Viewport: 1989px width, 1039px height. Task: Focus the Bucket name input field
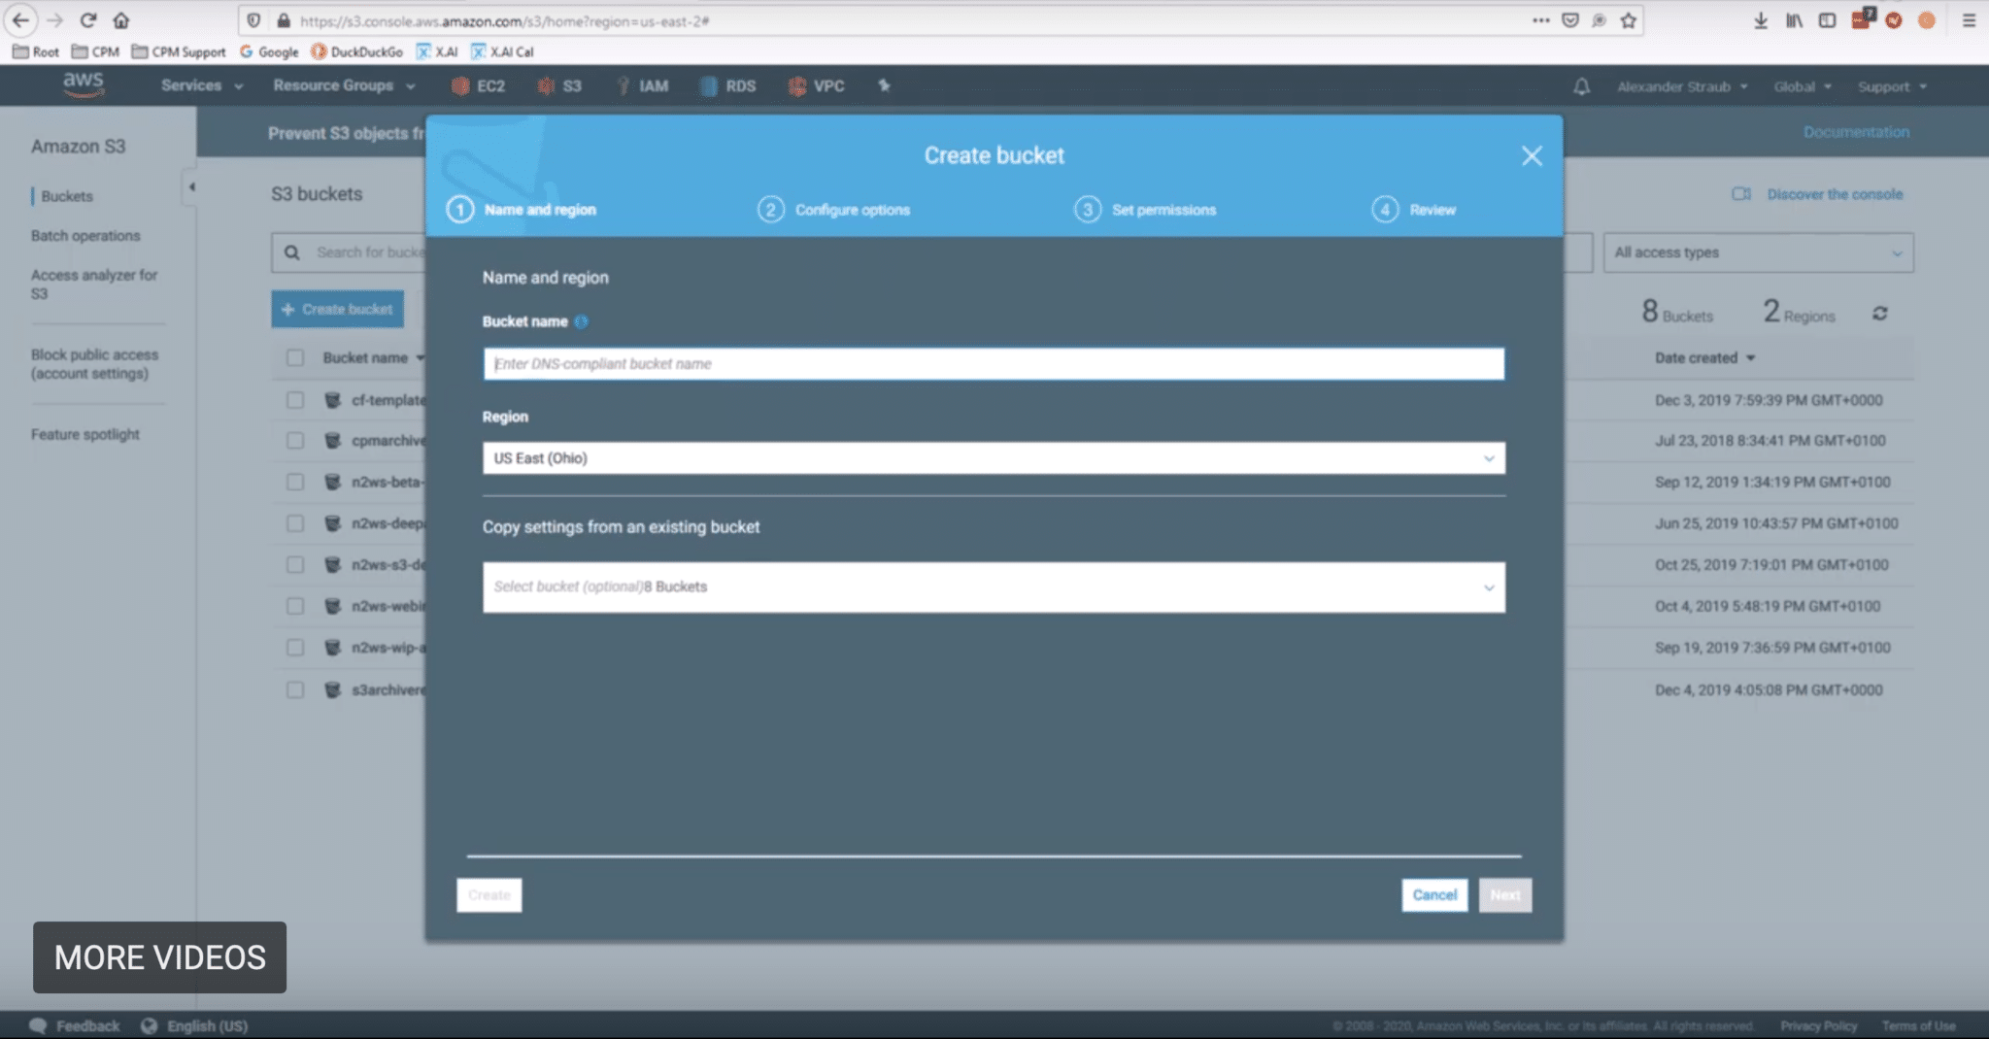click(994, 364)
